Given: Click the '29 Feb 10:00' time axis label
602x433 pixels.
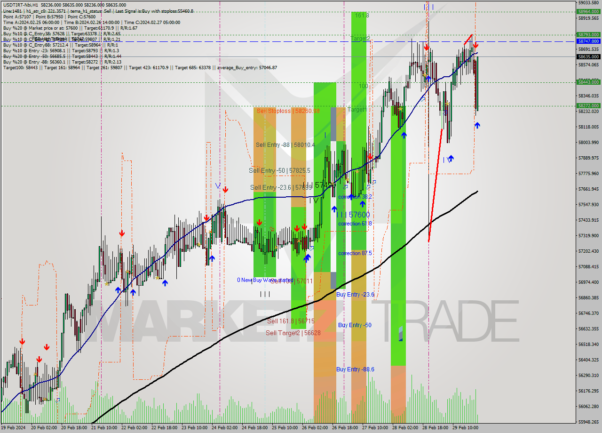Looking at the screenshot, I should 466,427.
